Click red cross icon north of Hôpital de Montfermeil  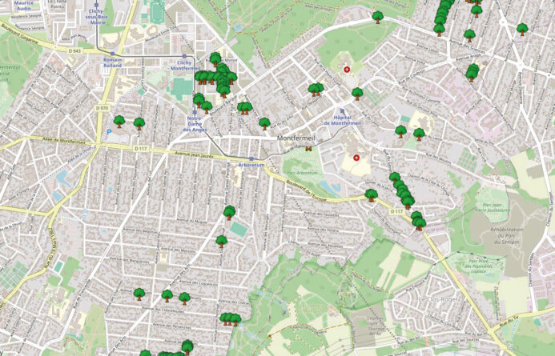(346, 70)
